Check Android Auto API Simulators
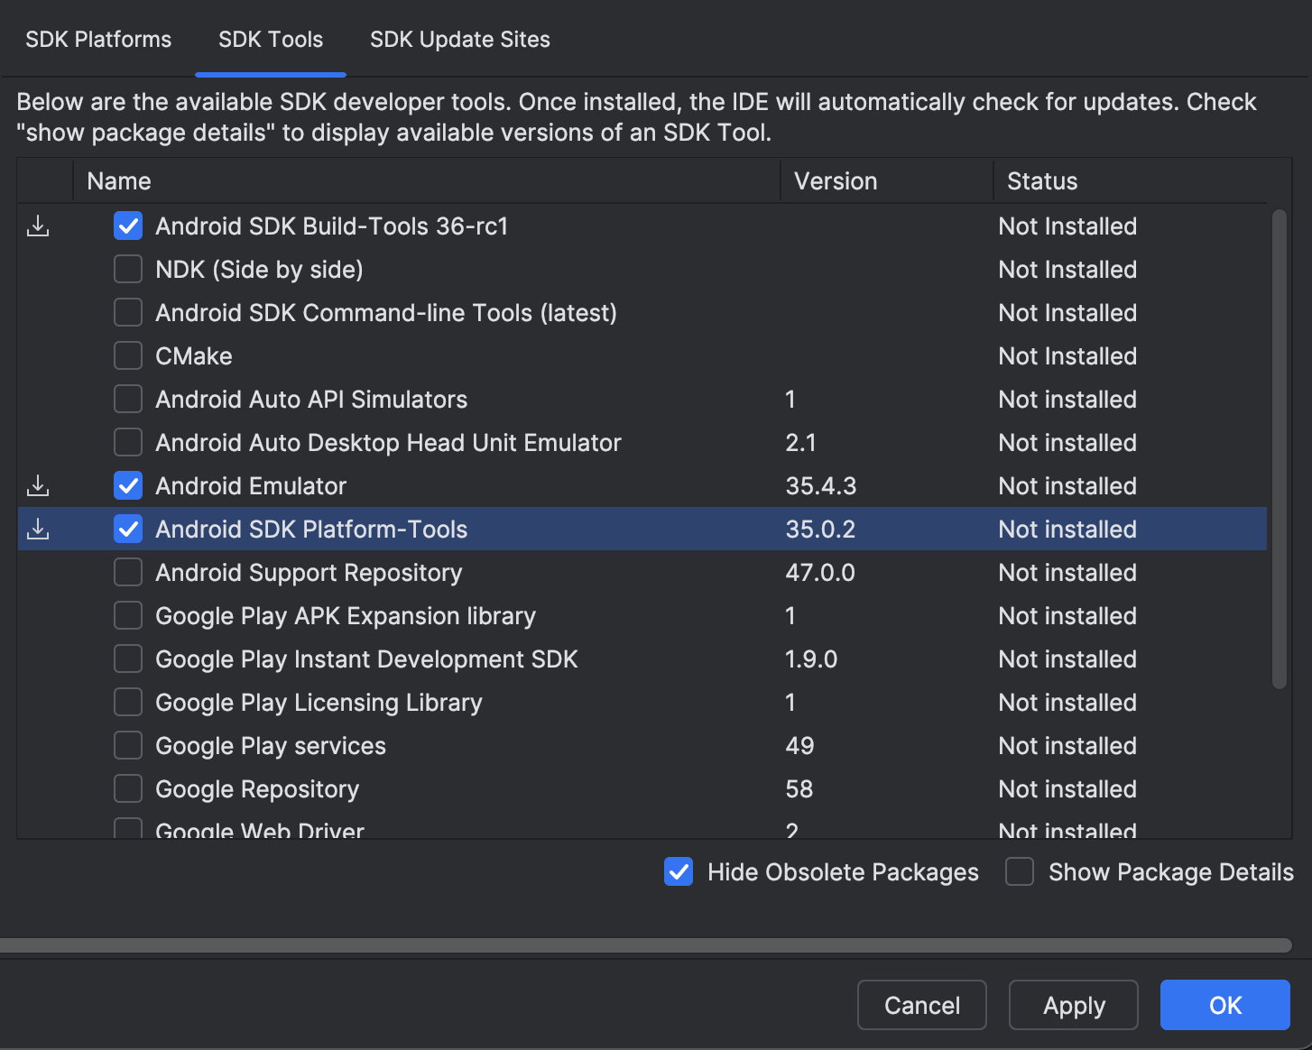This screenshot has width=1312, height=1050. 127,399
